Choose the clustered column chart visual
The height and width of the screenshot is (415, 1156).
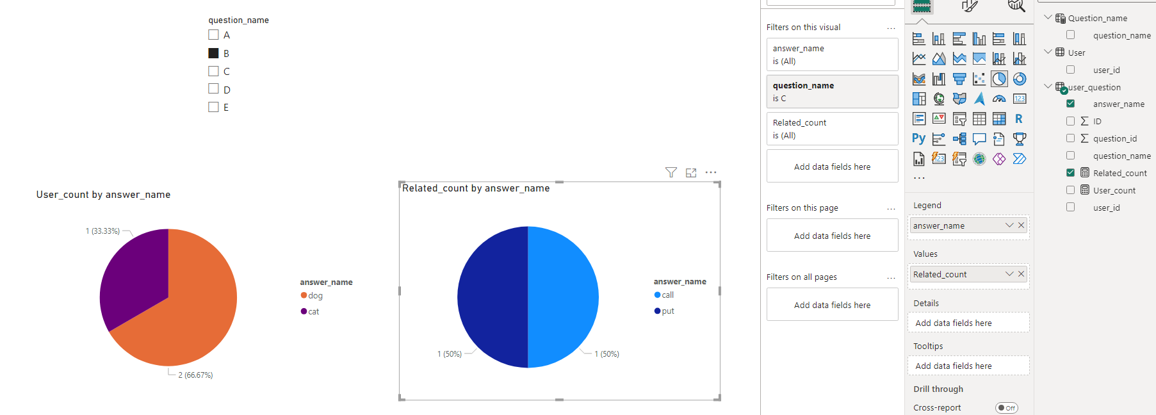(x=979, y=39)
